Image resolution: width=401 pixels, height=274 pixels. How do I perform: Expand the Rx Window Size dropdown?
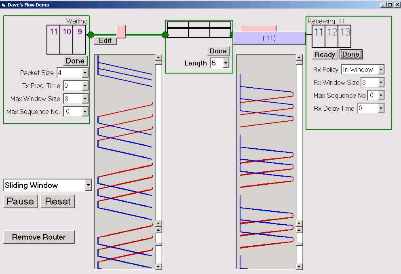[381, 82]
